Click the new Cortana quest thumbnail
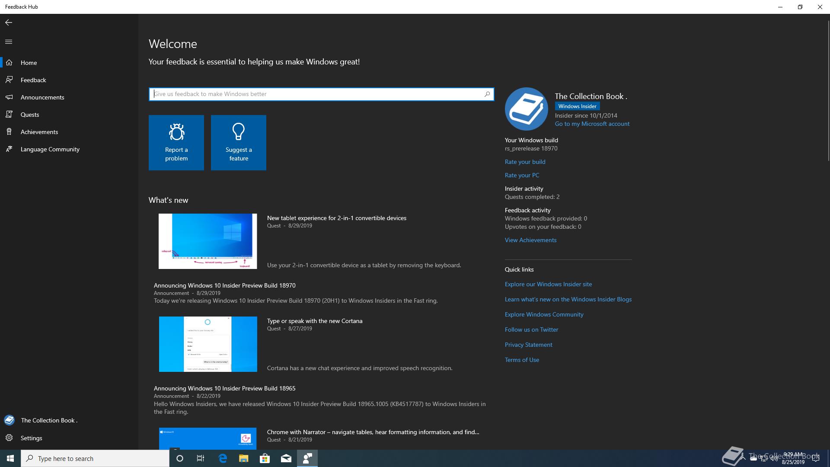Viewport: 830px width, 467px height. [208, 344]
